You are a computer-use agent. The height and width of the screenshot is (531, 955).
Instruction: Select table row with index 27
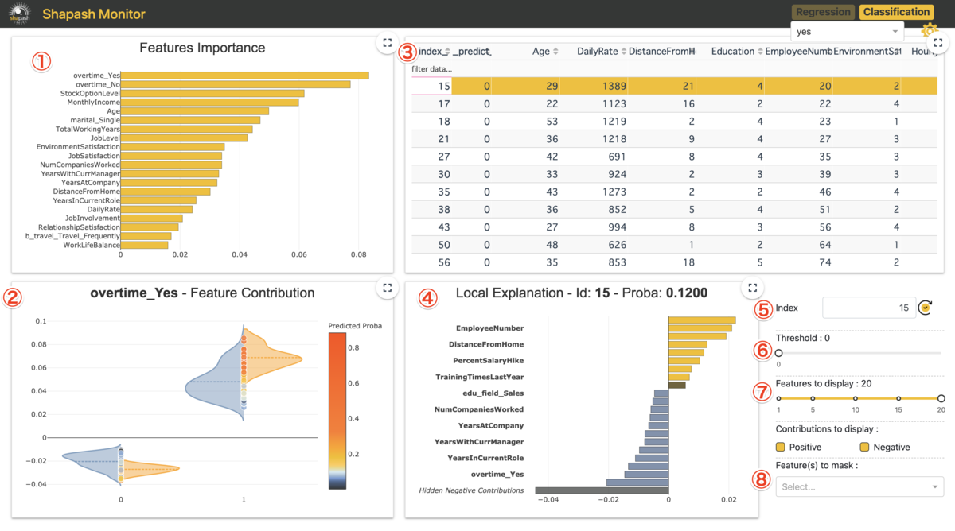tap(674, 157)
